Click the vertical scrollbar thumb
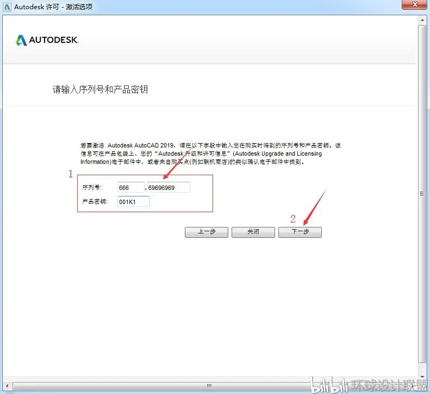430x394 pixels. point(422,194)
